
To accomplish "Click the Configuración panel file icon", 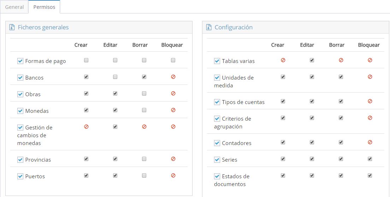I will 209,27.
